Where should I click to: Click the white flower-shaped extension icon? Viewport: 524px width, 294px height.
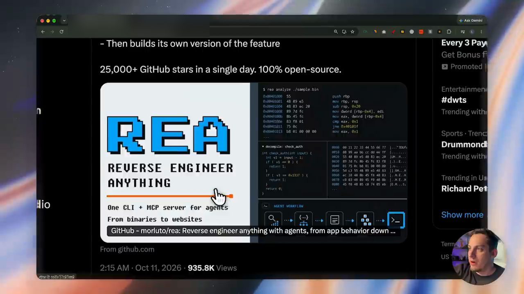[411, 32]
